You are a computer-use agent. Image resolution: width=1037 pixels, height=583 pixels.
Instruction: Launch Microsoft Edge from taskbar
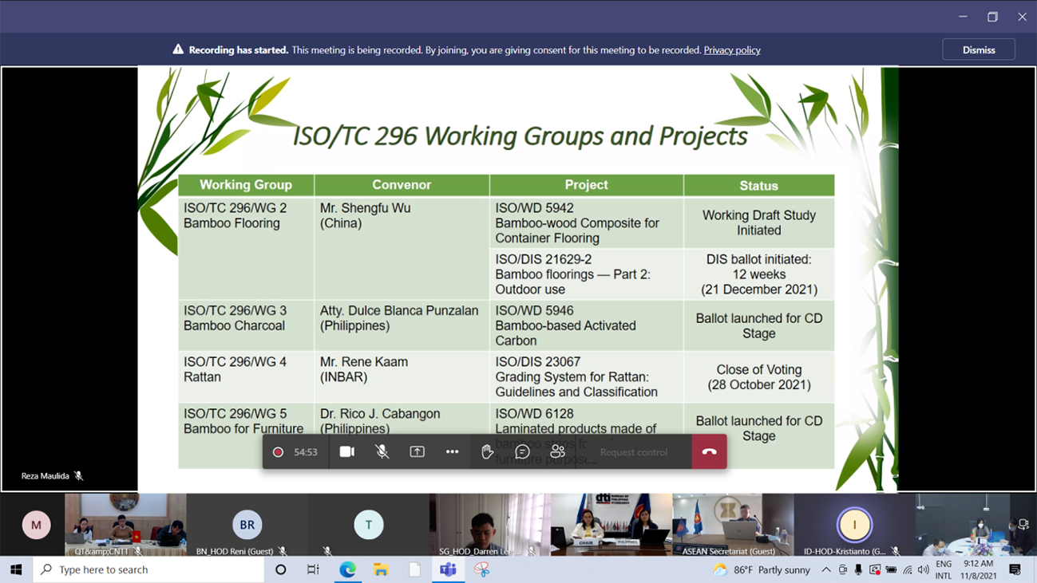tap(347, 569)
